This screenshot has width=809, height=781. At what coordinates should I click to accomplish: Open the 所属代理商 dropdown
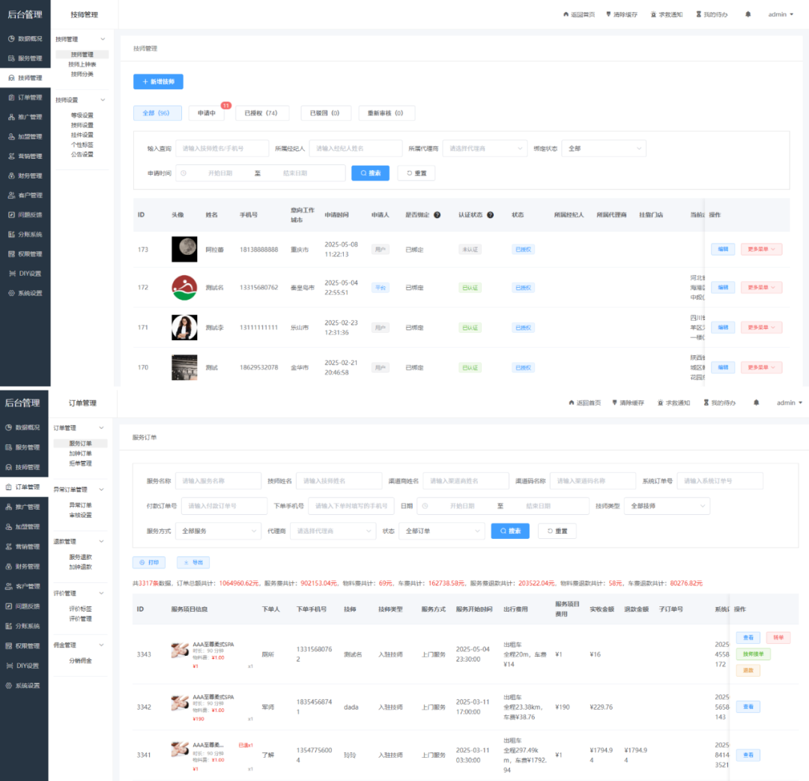pyautogui.click(x=485, y=148)
